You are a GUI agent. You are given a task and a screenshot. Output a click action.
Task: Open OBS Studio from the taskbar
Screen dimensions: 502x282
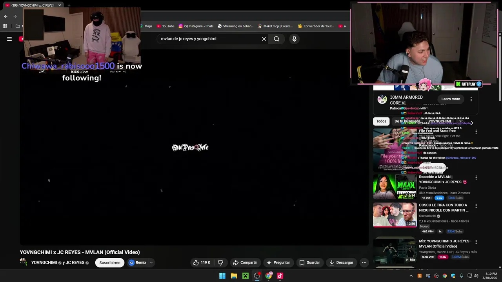coord(257,276)
